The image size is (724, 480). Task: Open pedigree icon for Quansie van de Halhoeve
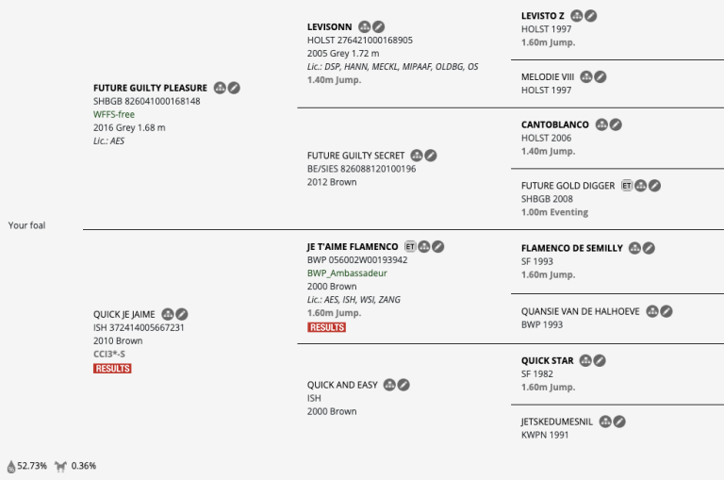point(652,311)
